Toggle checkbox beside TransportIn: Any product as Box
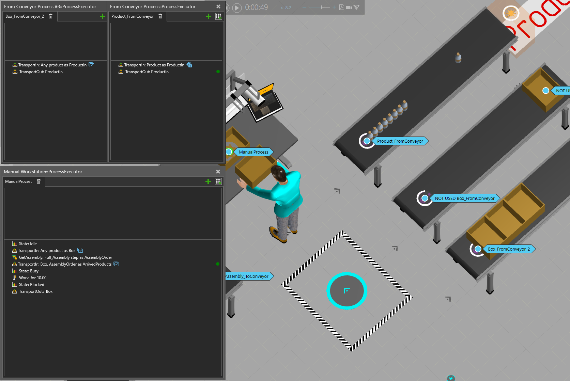The height and width of the screenshot is (381, 570). tap(80, 251)
